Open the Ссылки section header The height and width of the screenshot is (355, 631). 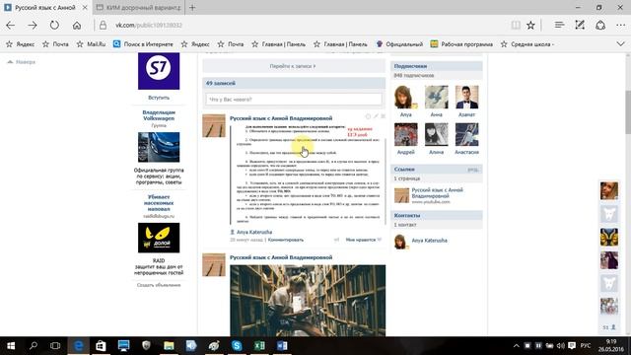pyautogui.click(x=436, y=170)
